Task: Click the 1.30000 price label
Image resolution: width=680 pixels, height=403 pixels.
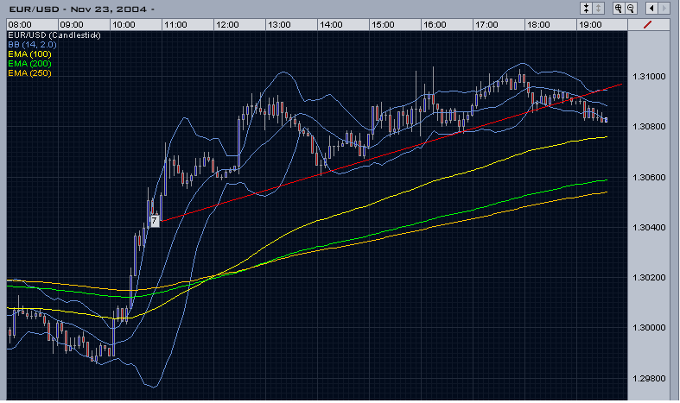Action: coord(649,328)
